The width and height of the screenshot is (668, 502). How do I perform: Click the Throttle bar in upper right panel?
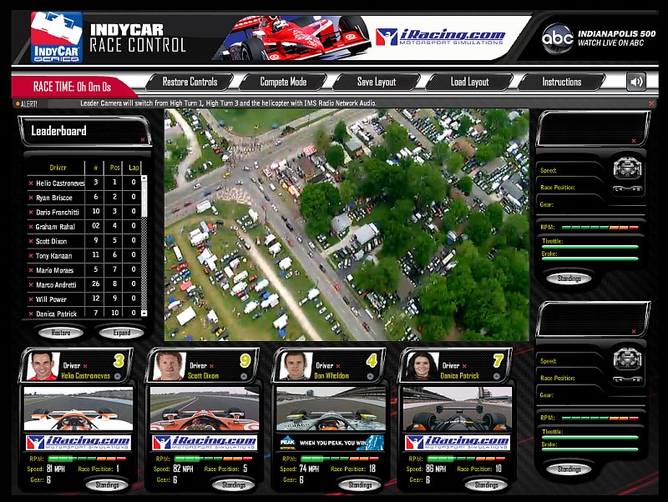click(x=589, y=246)
